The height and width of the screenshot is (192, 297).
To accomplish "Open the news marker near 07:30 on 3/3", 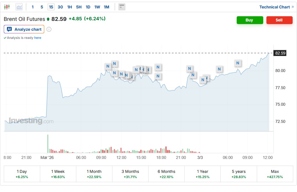I will pos(238,63).
